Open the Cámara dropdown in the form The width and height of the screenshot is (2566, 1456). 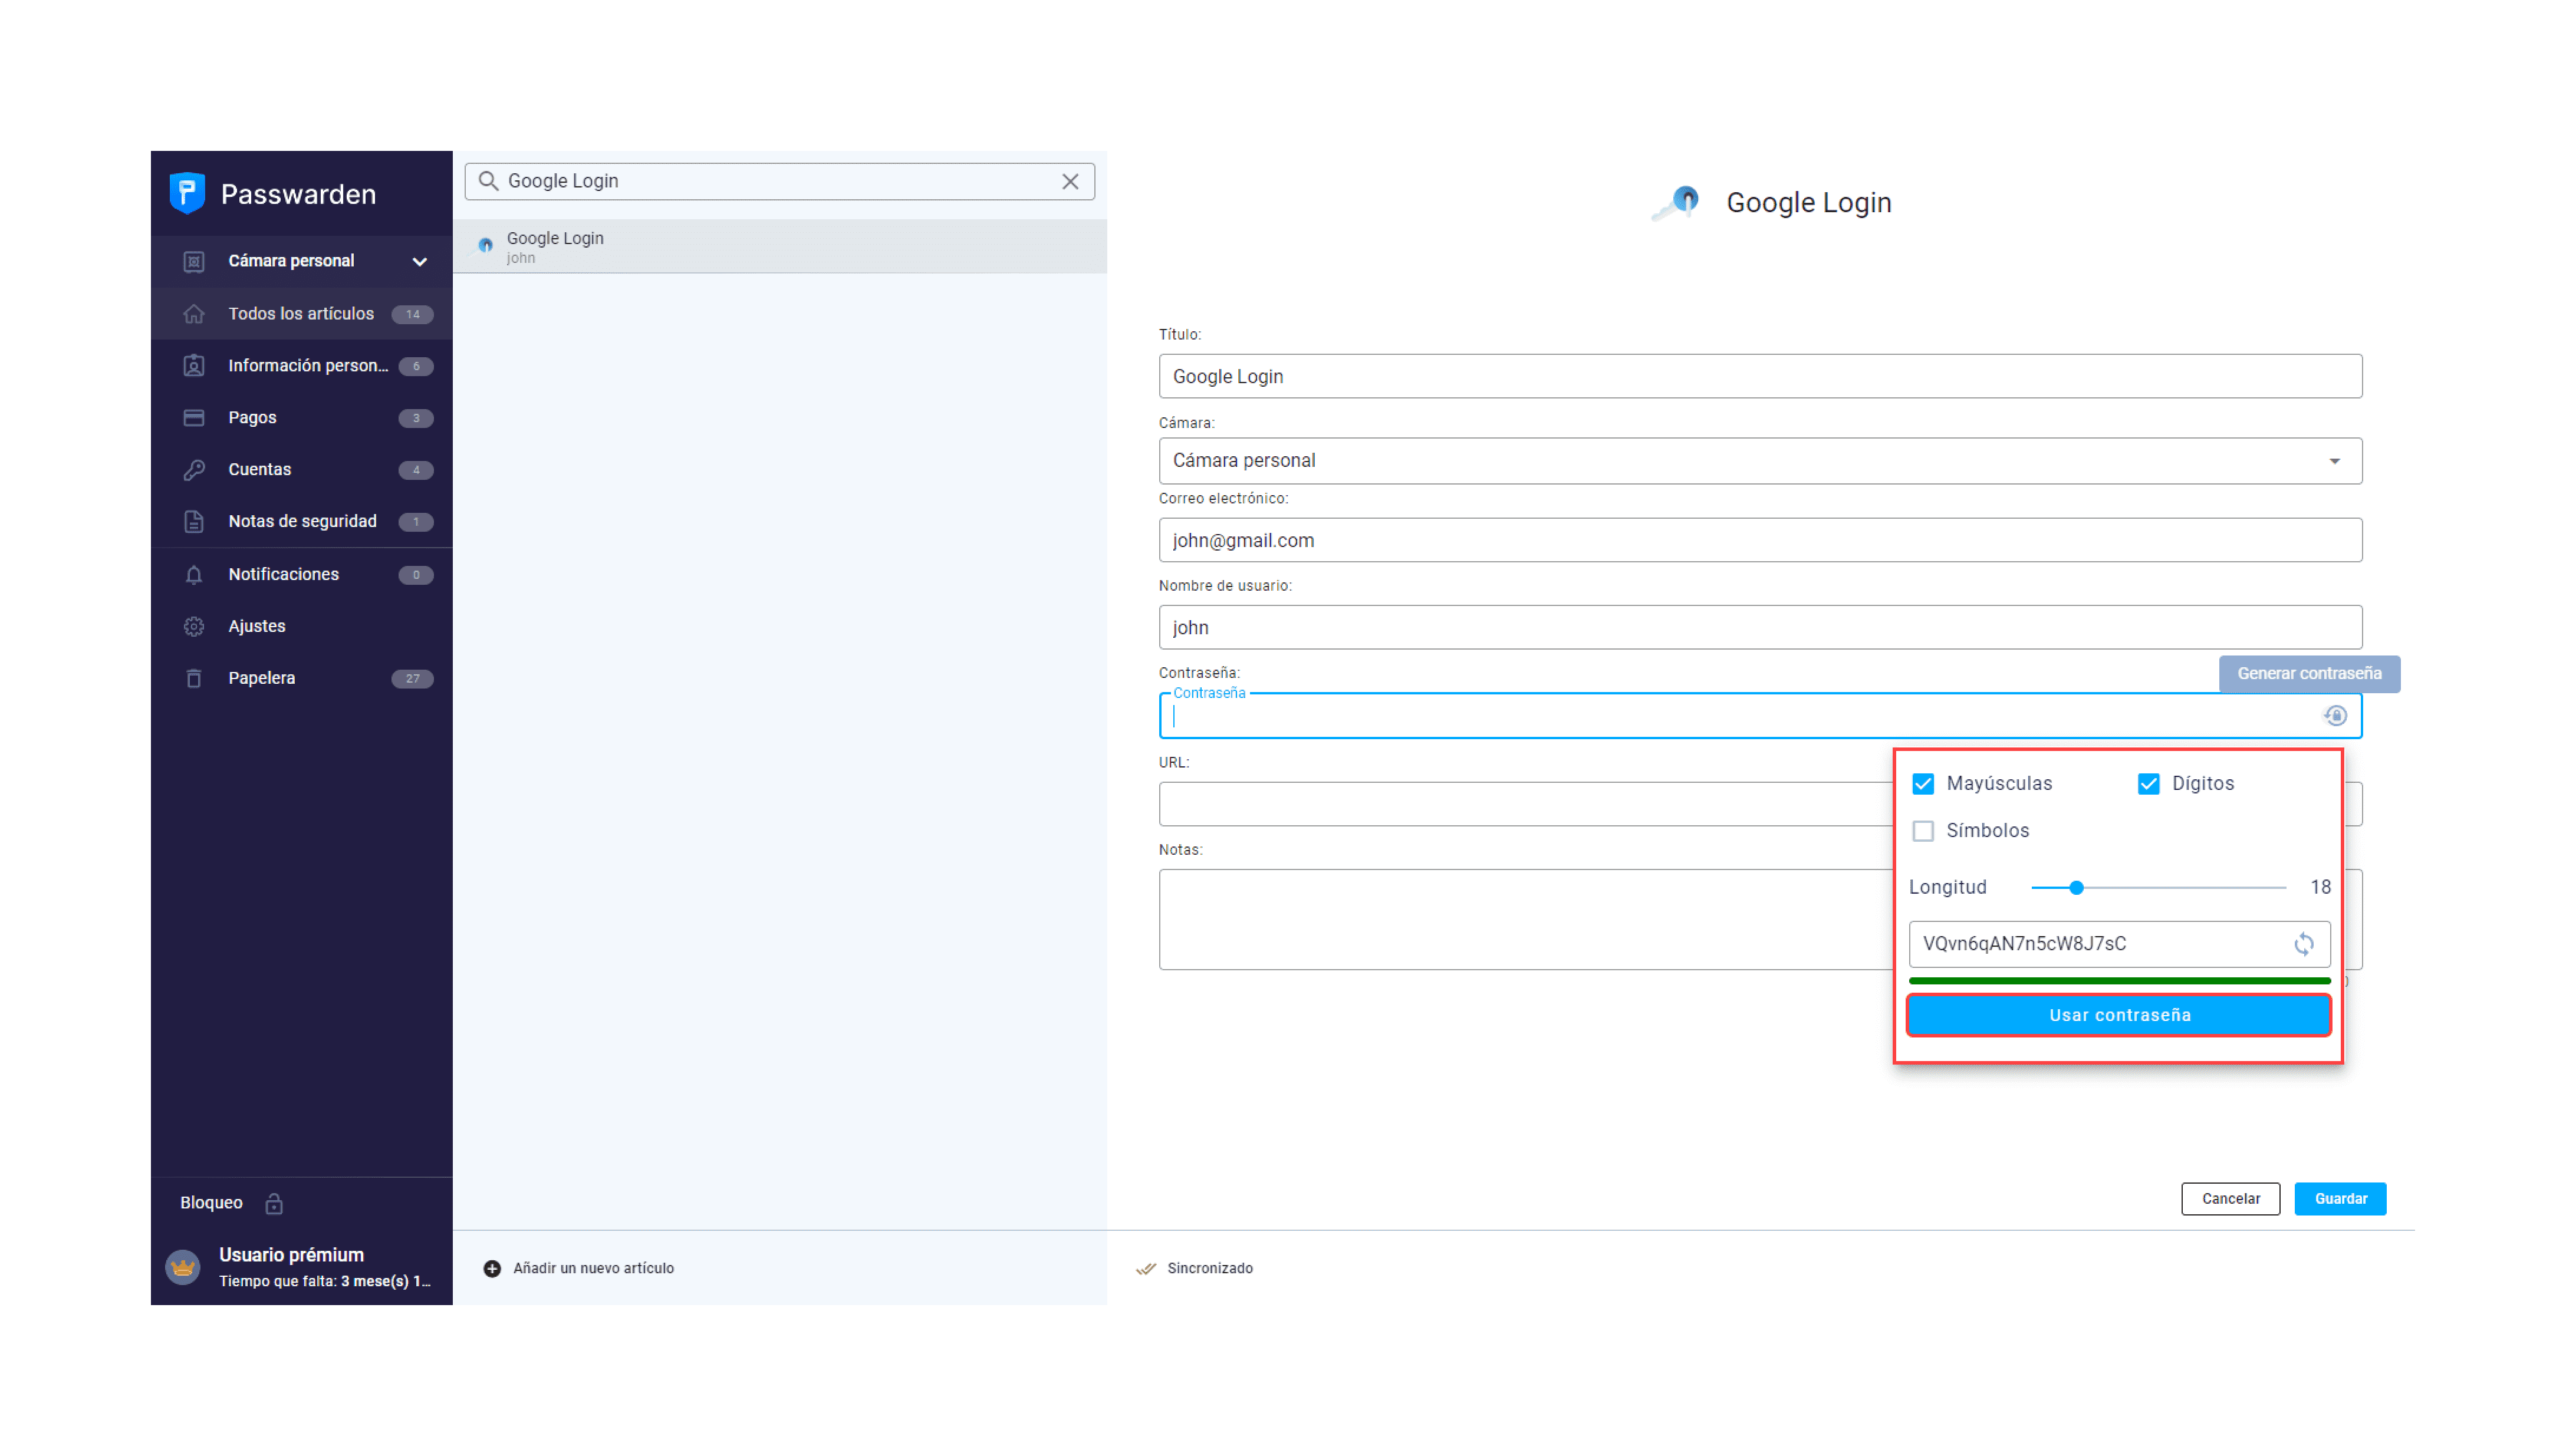(x=1760, y=461)
